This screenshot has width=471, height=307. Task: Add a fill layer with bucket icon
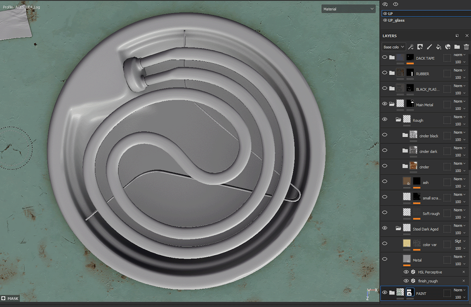pos(438,47)
